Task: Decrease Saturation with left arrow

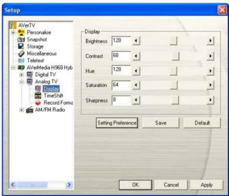Action: pos(136,85)
